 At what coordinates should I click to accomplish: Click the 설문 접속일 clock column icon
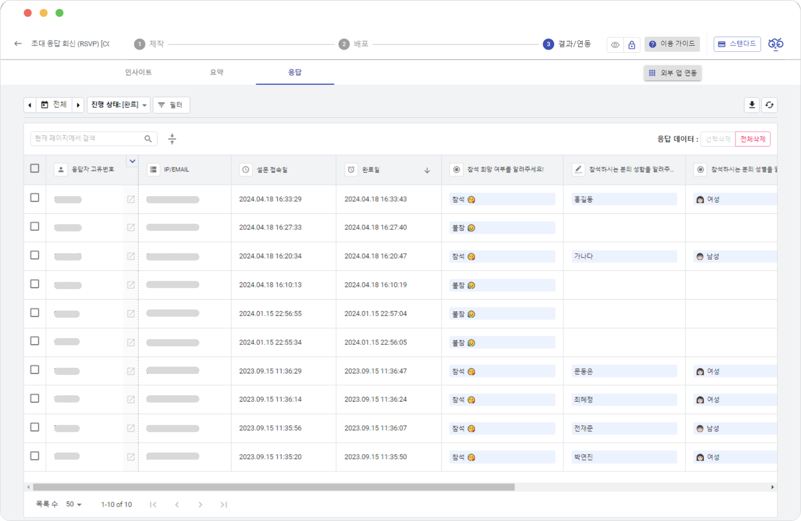pyautogui.click(x=246, y=170)
